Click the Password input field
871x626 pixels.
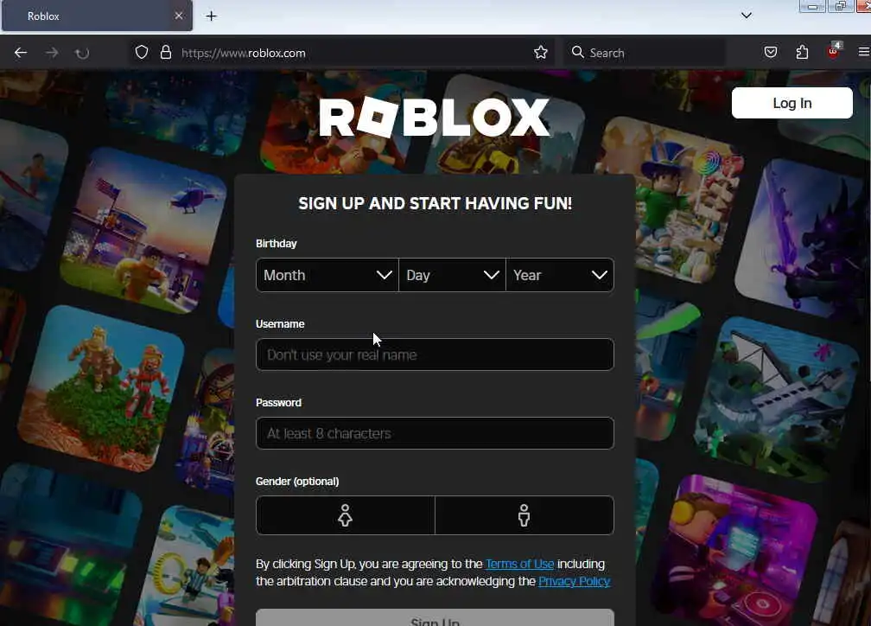click(x=435, y=433)
